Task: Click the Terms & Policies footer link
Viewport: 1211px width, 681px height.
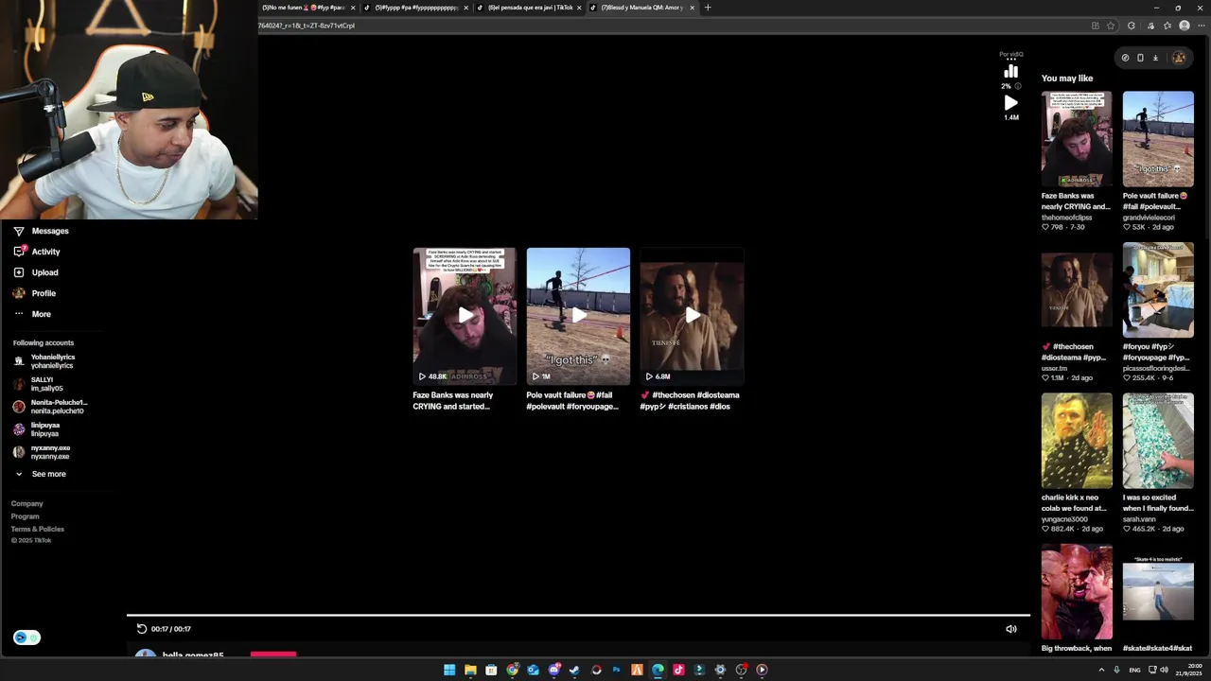Action: (37, 529)
